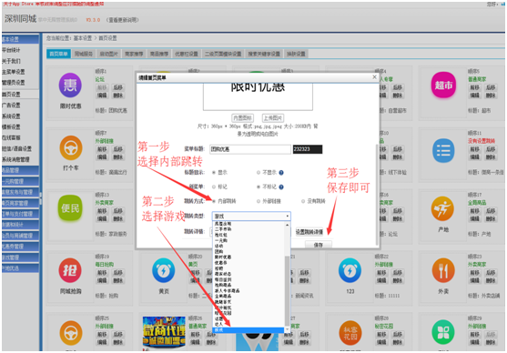Click the purple 限时优惠 menu icon
The width and height of the screenshot is (507, 353).
click(70, 86)
